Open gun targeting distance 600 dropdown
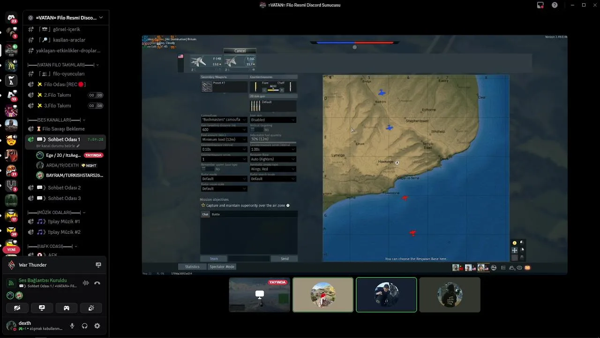Image resolution: width=600 pixels, height=338 pixels. point(224,130)
